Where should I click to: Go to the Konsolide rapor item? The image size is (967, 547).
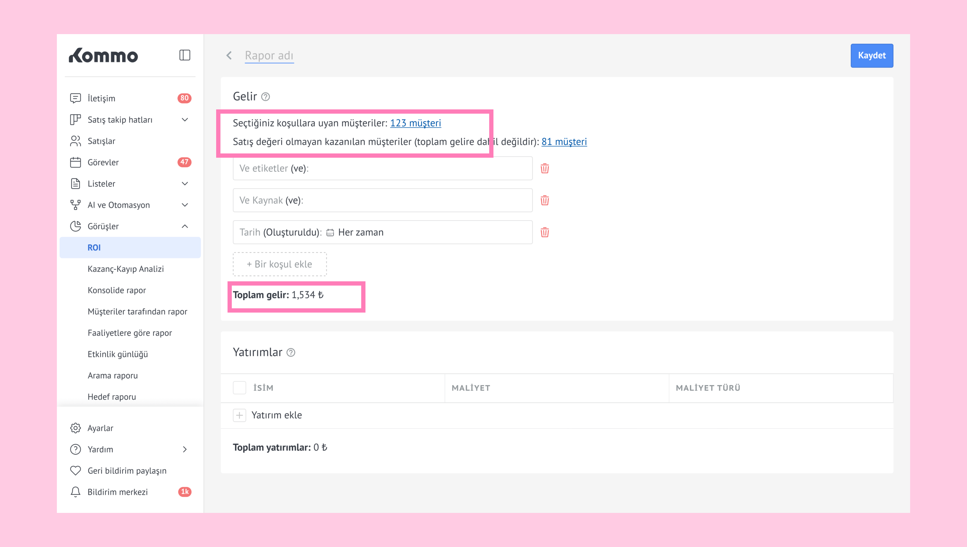pos(117,291)
